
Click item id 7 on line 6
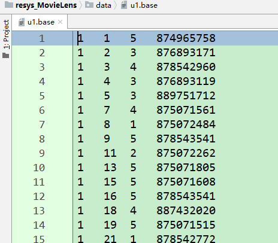107,110
